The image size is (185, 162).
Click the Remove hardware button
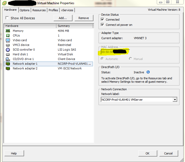[x=83, y=18]
